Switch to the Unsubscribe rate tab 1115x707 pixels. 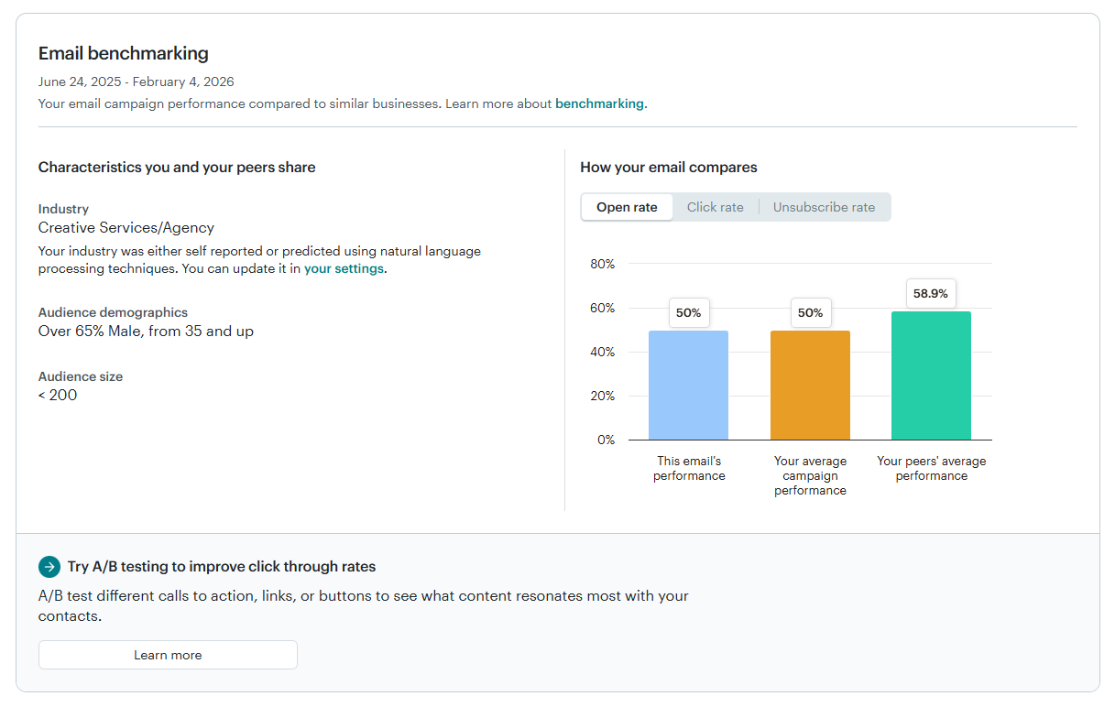tap(824, 207)
